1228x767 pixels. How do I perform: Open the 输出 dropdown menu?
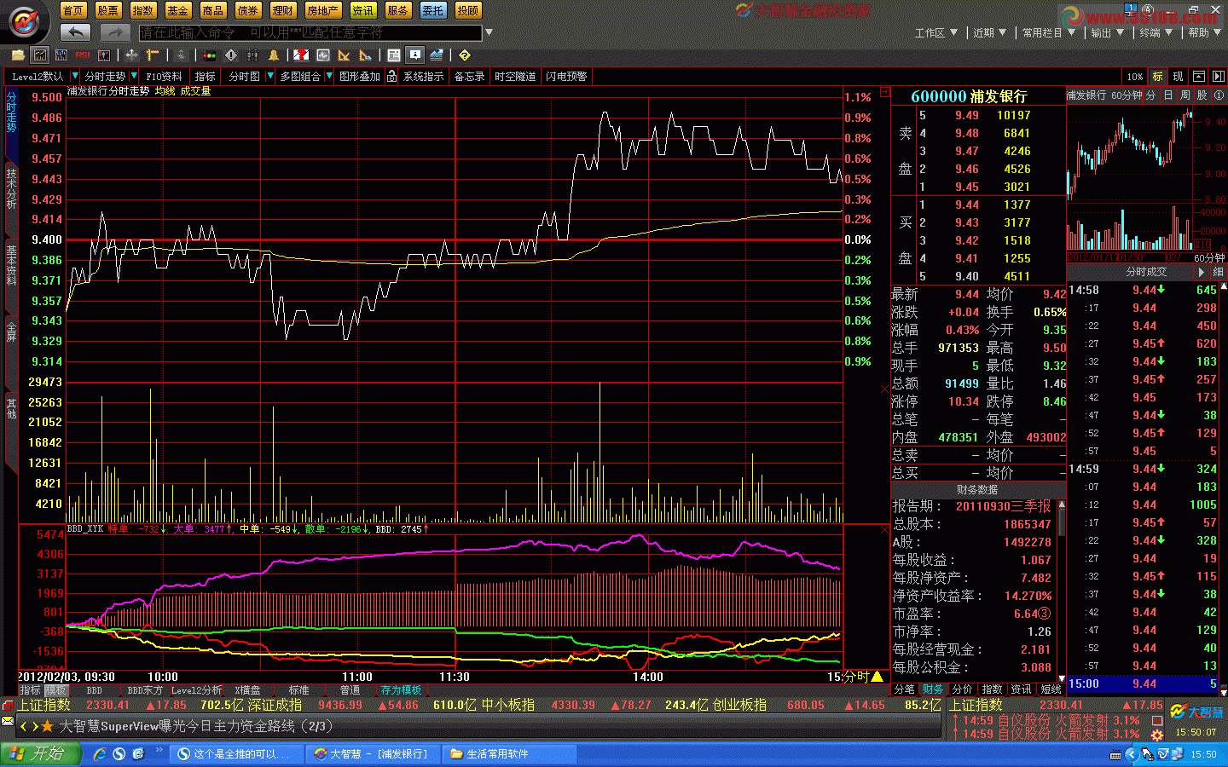[1107, 32]
